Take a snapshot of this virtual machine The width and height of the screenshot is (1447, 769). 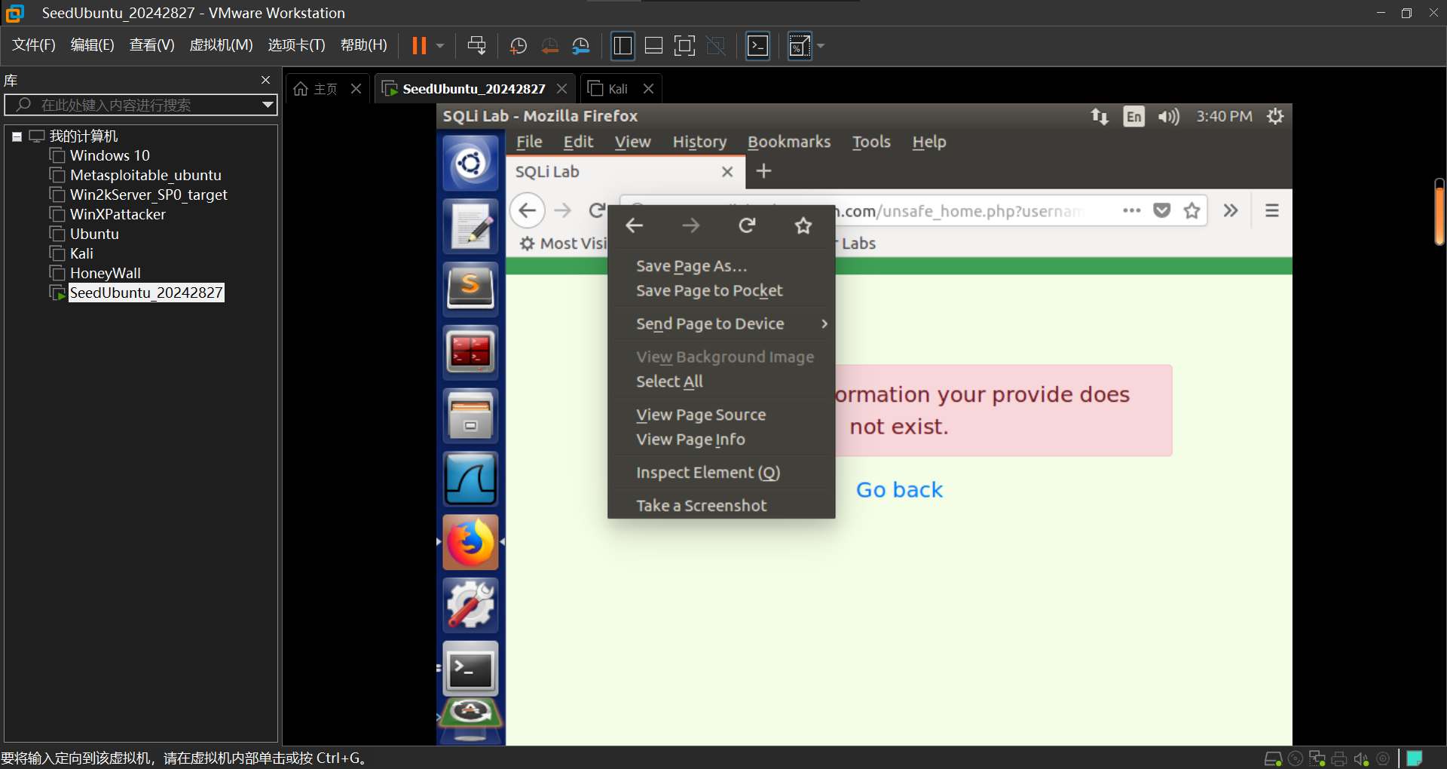pos(519,46)
